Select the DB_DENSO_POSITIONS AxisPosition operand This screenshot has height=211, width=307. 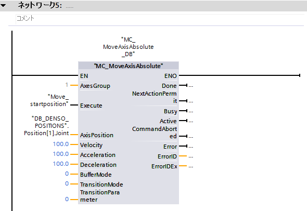click(46, 126)
